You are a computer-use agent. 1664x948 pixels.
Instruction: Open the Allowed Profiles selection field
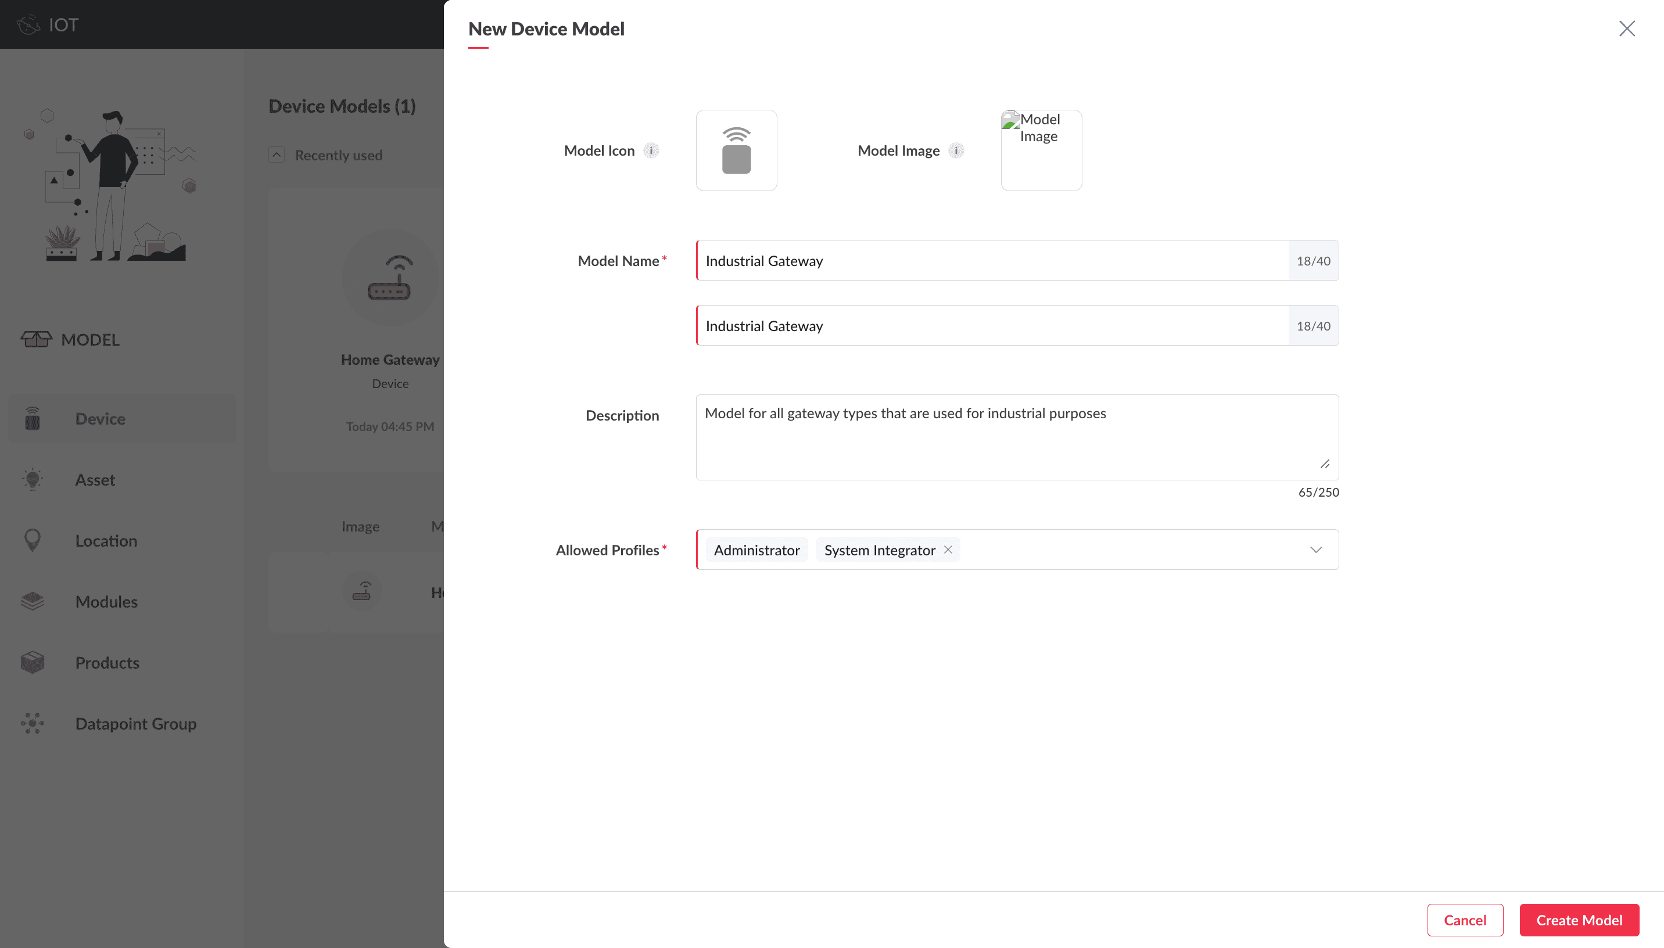point(1126,550)
